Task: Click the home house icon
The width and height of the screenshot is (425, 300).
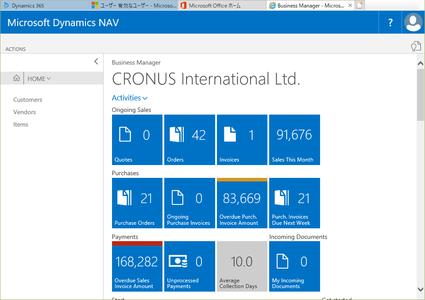Action: point(16,78)
